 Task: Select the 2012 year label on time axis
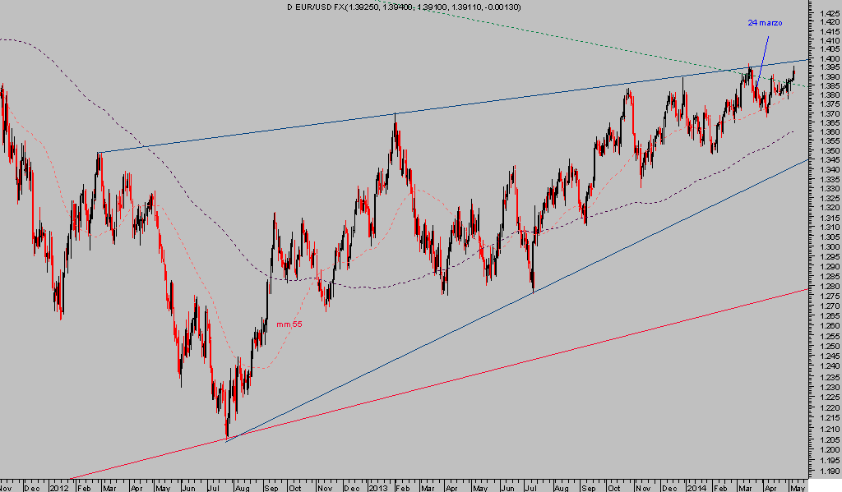pos(58,486)
